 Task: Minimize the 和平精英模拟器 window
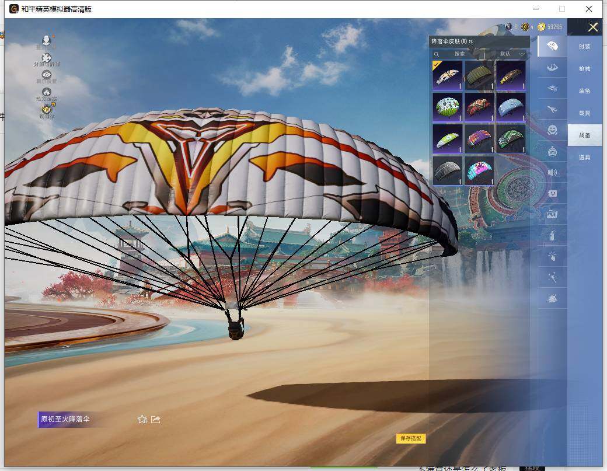click(x=536, y=9)
